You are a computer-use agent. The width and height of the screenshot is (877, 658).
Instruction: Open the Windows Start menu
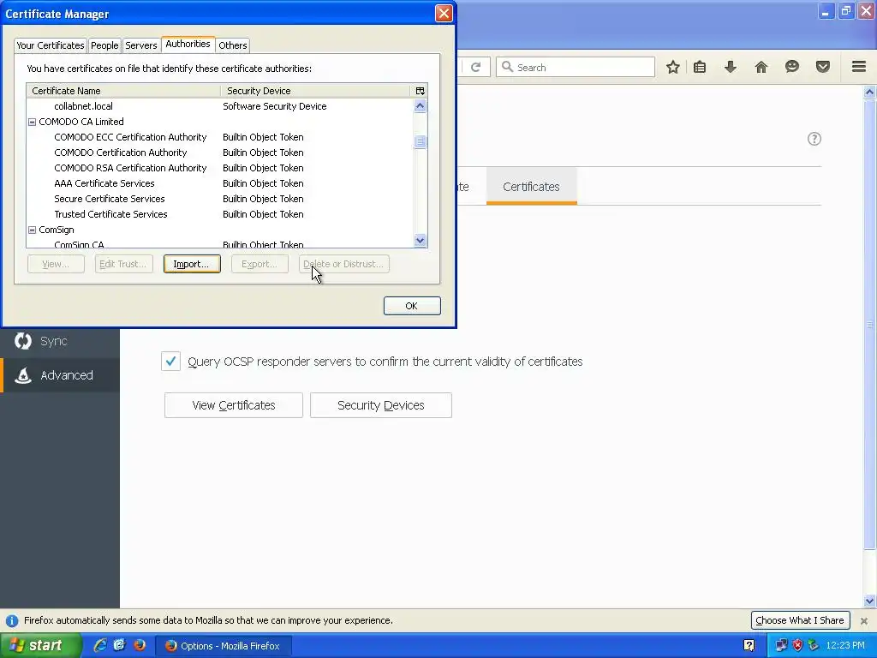click(40, 646)
